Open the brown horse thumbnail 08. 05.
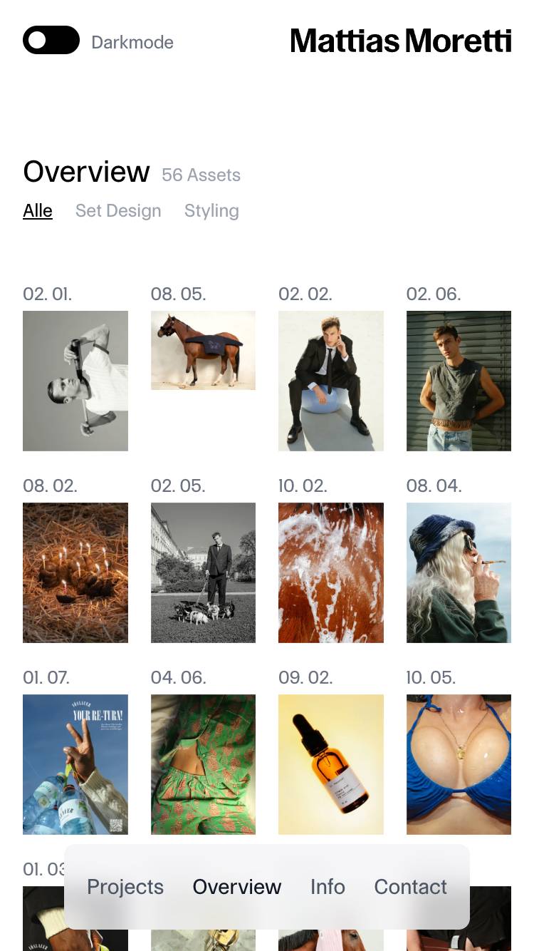 [x=203, y=350]
